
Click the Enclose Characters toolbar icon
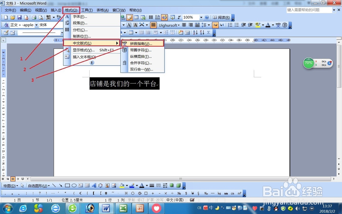click(x=285, y=25)
